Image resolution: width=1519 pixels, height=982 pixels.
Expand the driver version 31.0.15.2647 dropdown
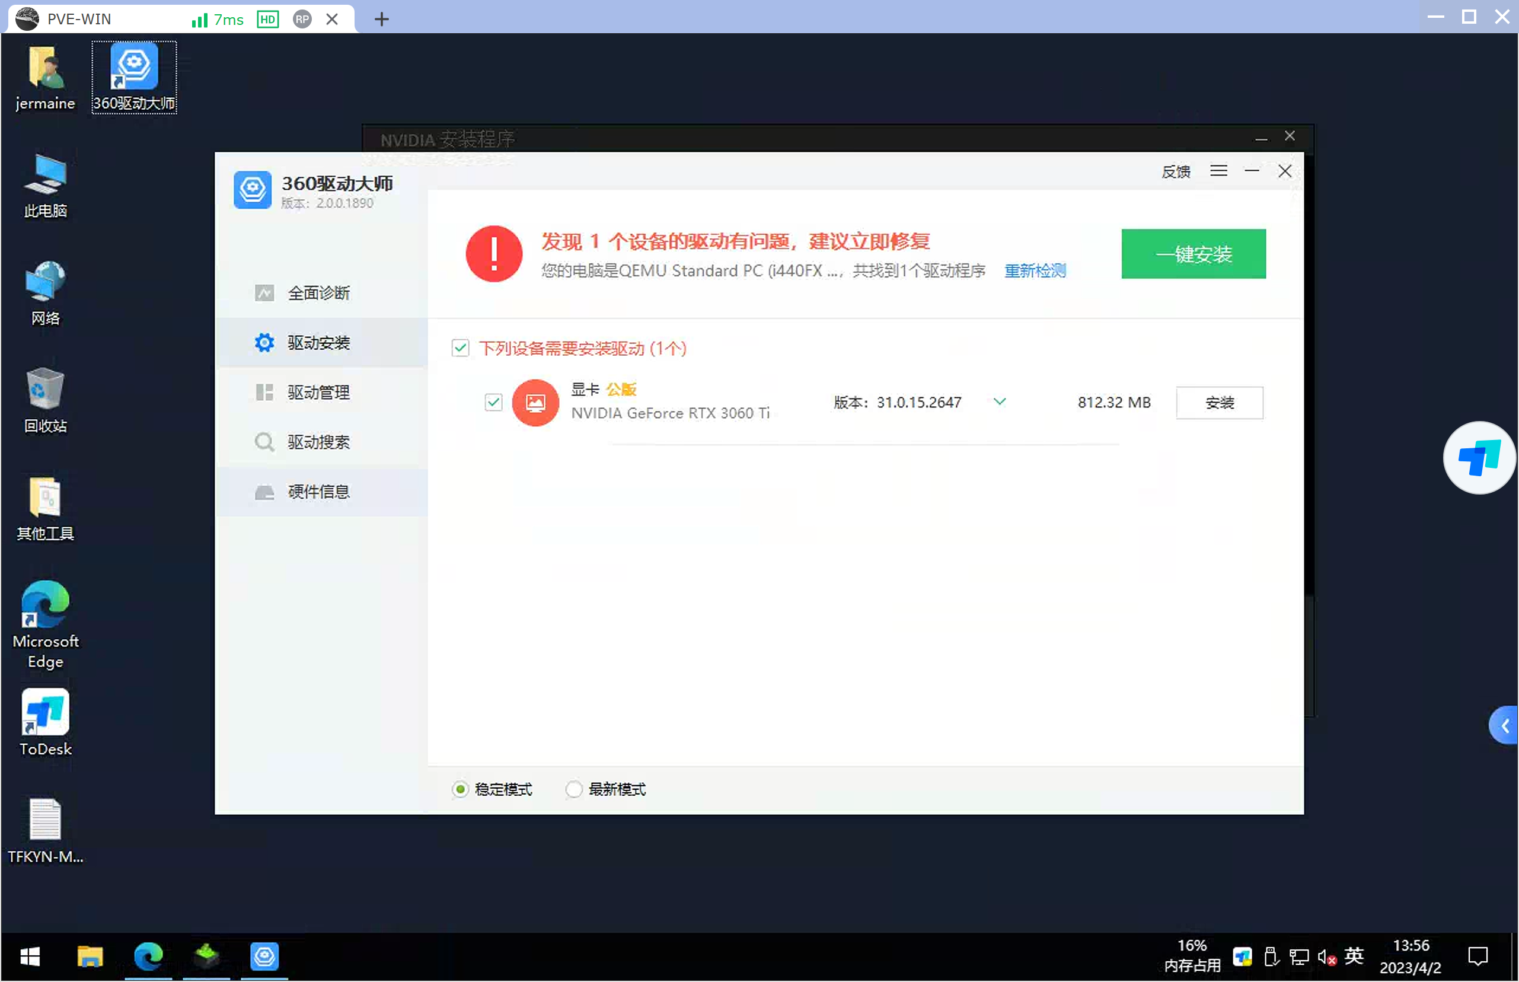[1000, 401]
